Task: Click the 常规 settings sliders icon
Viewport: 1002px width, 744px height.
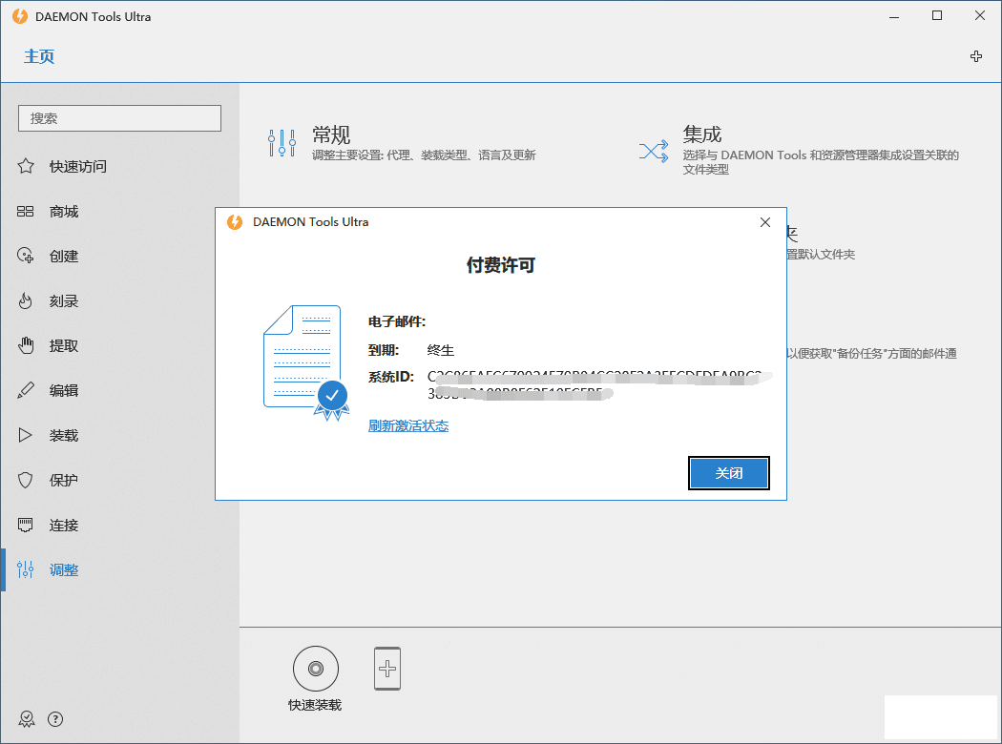Action: (x=282, y=143)
